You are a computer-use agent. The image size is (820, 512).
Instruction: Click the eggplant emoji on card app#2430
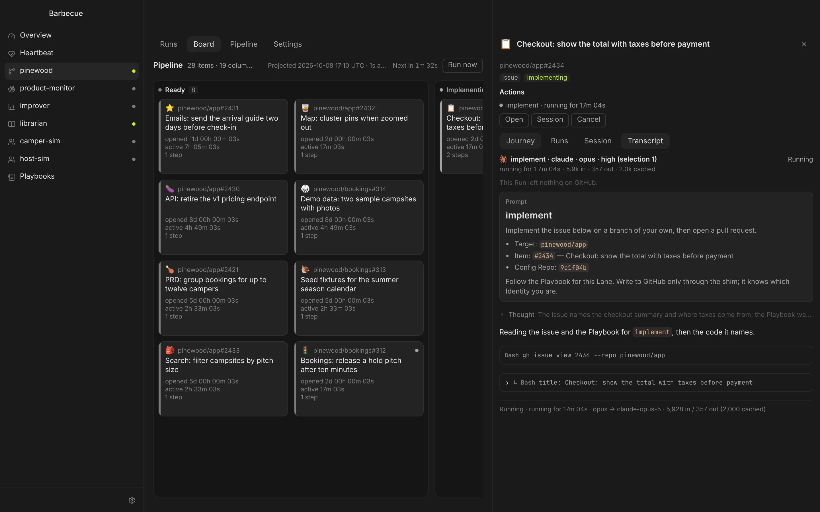coord(170,189)
